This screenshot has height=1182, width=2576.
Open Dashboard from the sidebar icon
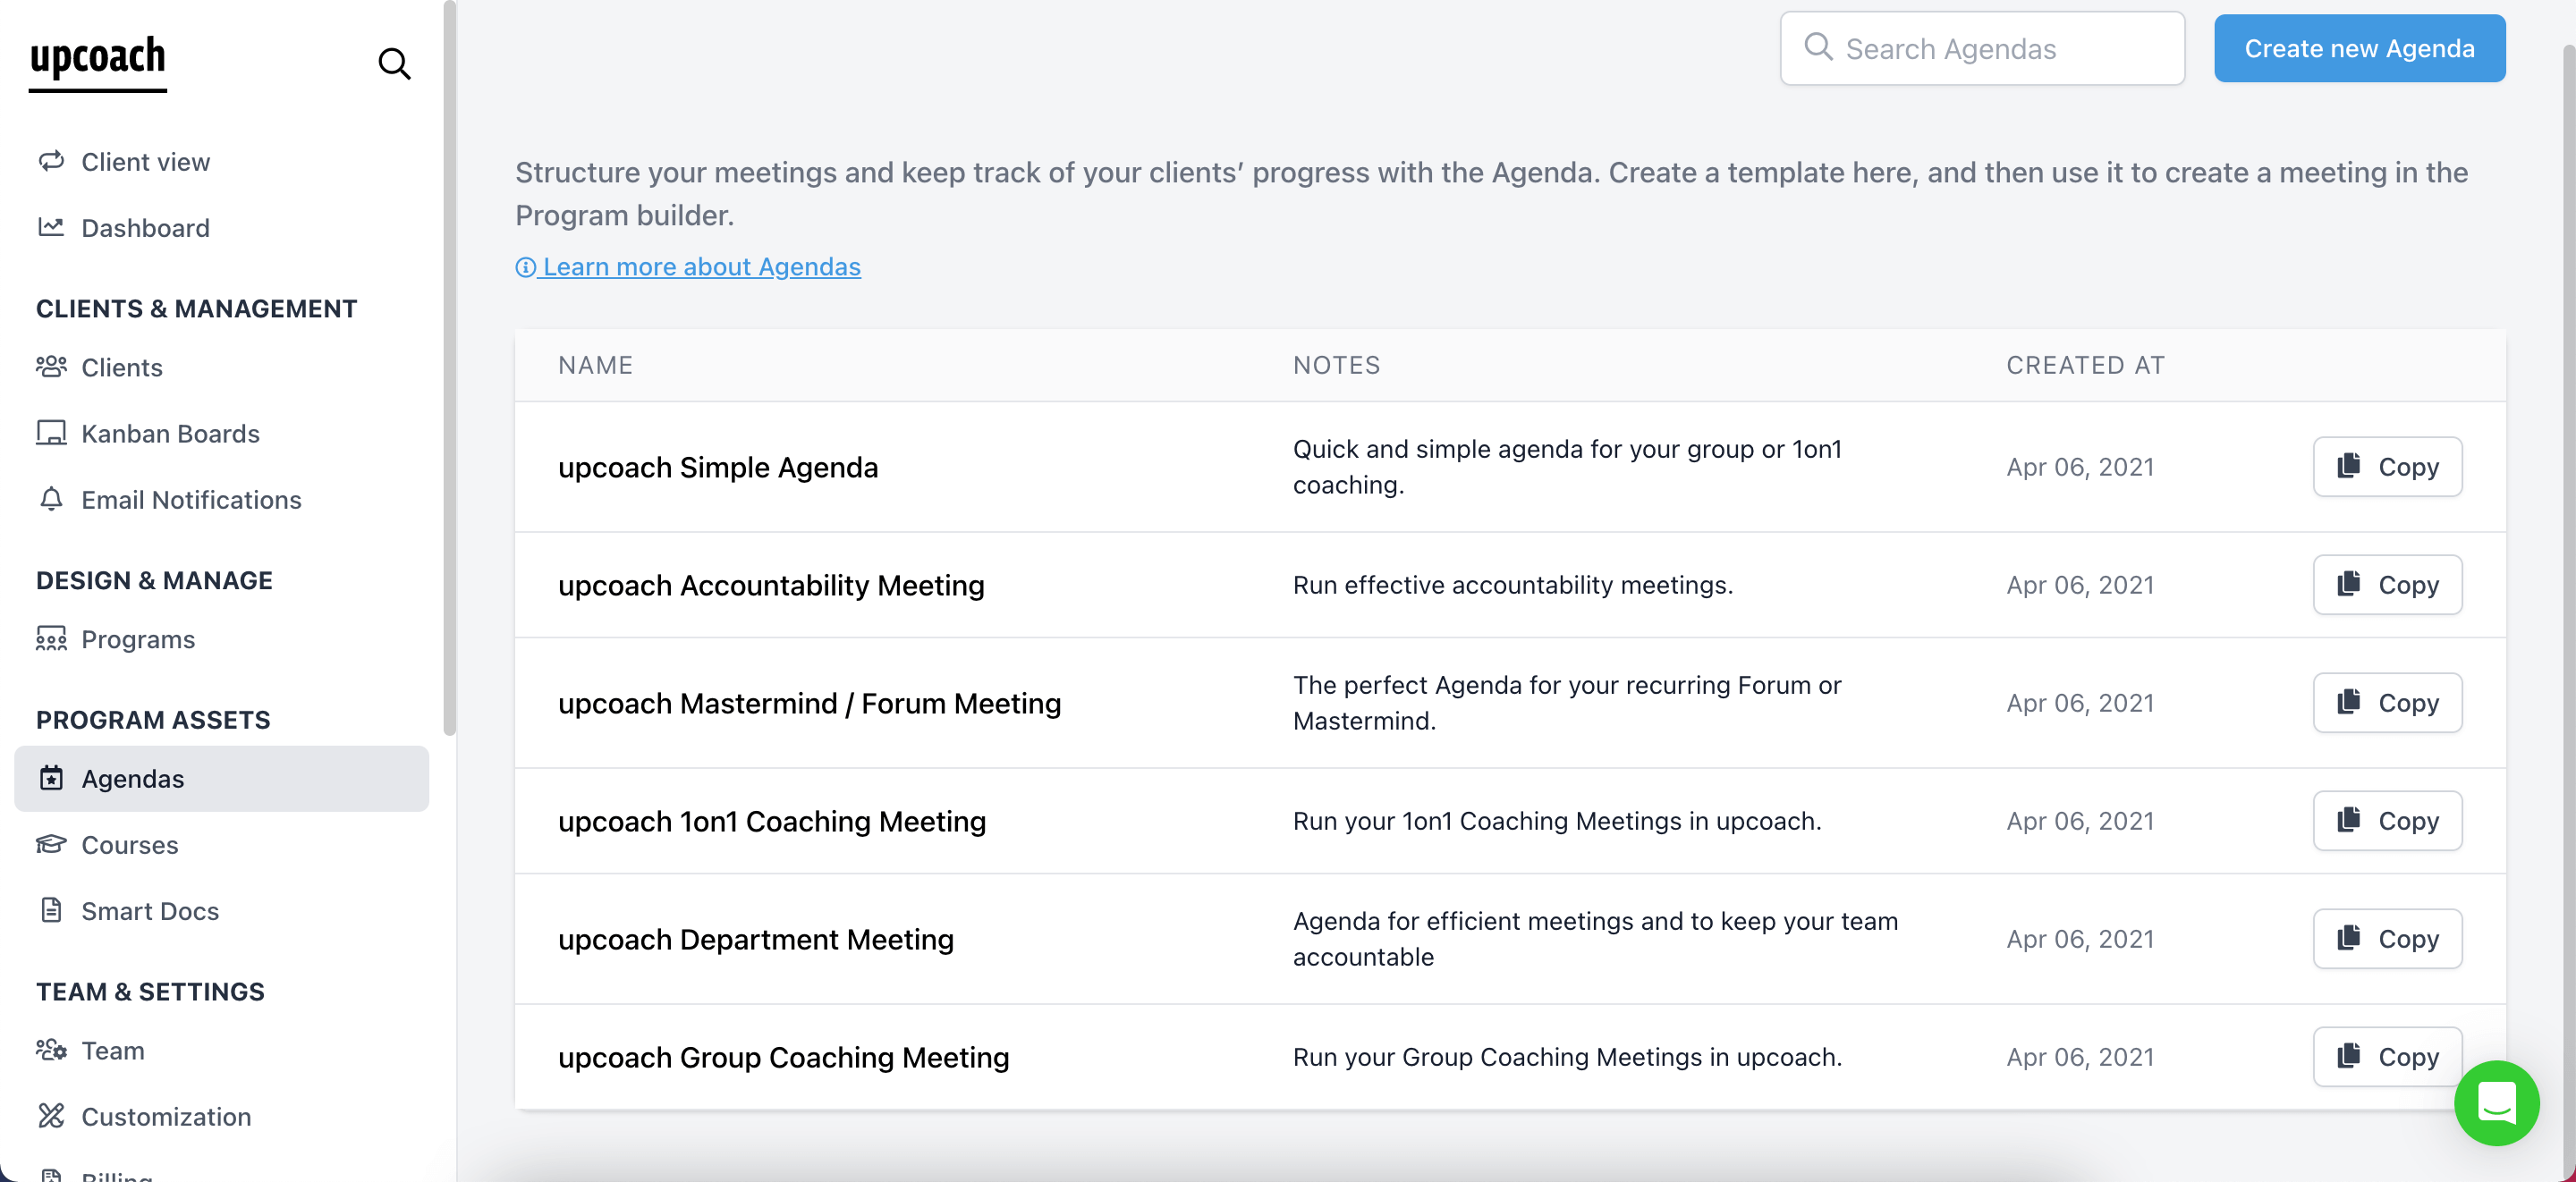52,227
